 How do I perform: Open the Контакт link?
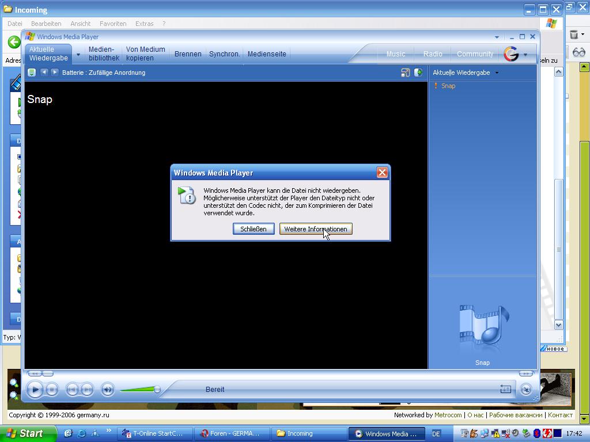coord(560,415)
